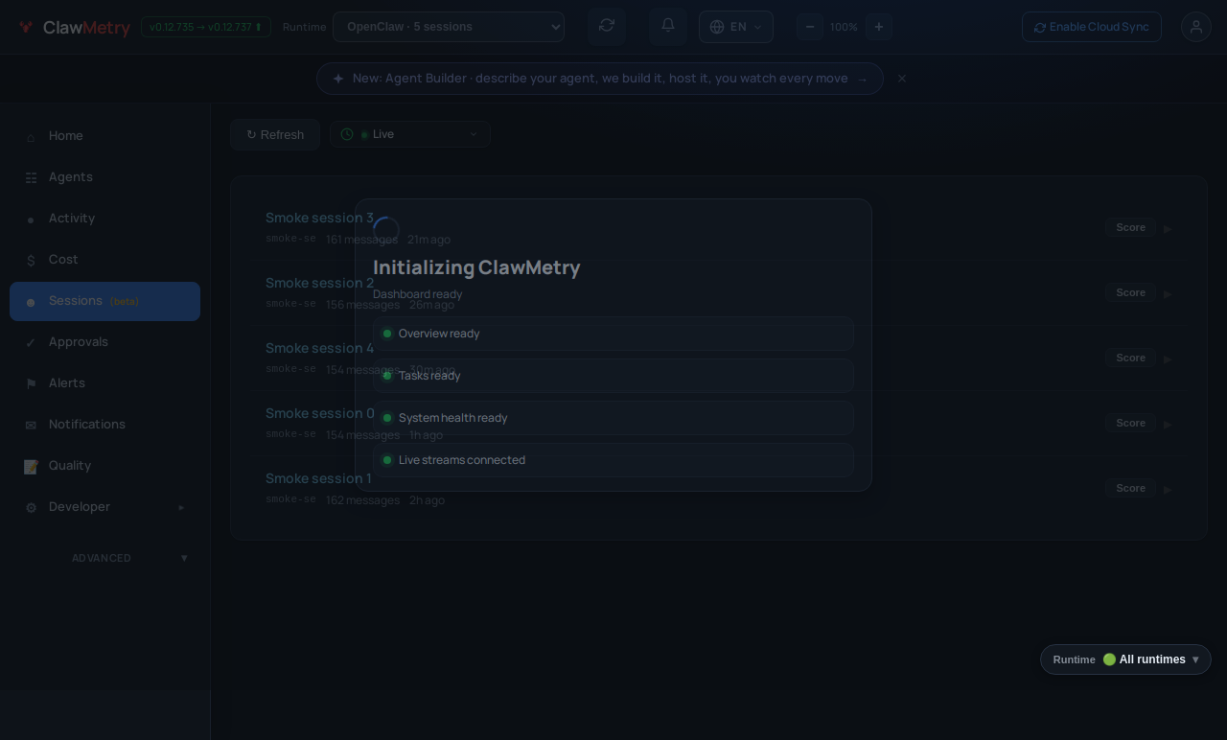Click the Refresh button
Screen dimensions: 1227x740
click(x=275, y=135)
